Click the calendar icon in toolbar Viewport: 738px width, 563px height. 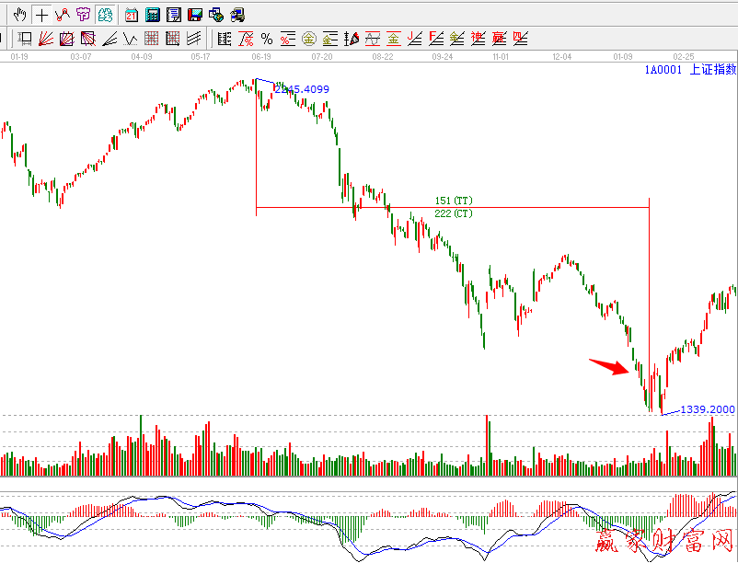click(132, 15)
